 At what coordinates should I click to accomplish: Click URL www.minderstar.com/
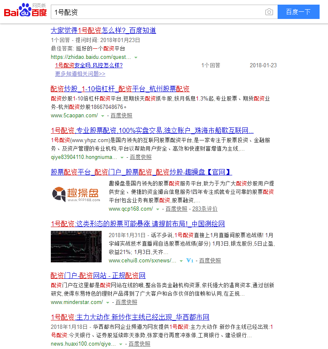click(x=77, y=302)
